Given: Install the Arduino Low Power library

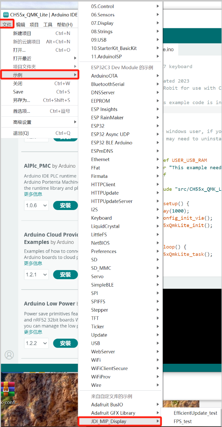Looking at the screenshot, I should [65, 343].
